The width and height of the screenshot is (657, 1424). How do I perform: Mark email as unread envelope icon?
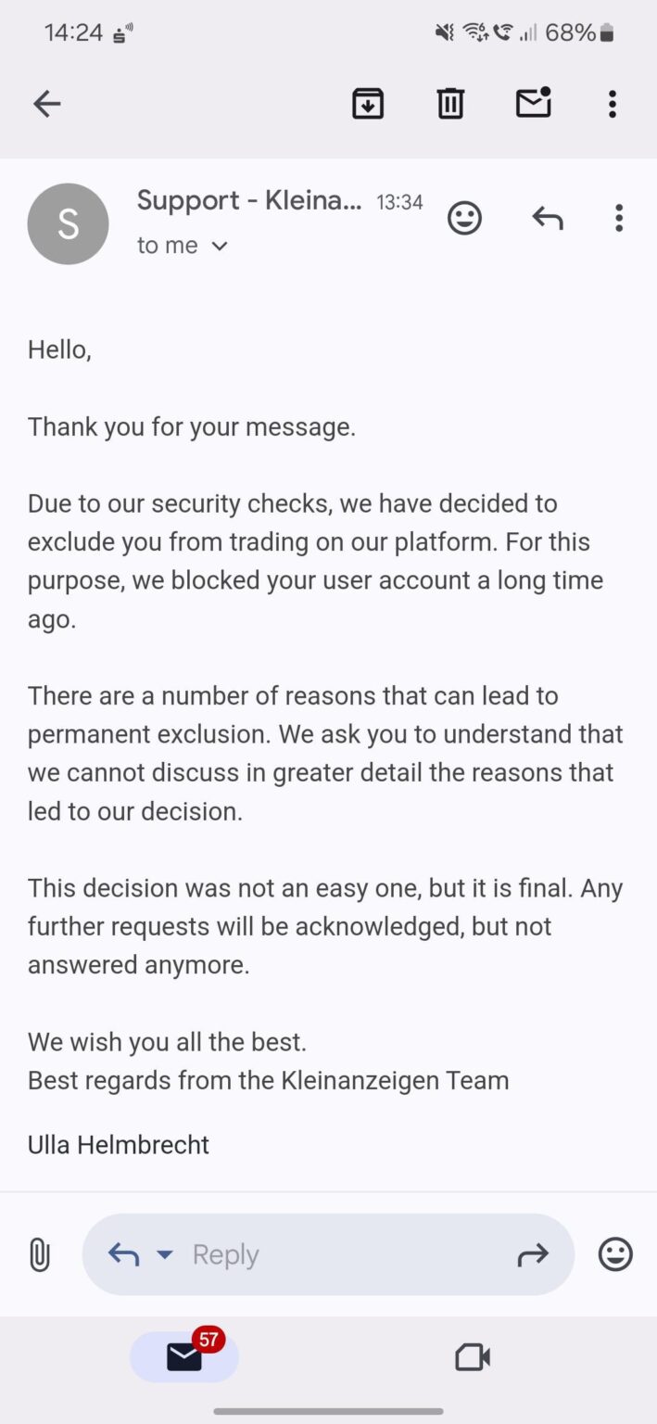[x=534, y=102]
